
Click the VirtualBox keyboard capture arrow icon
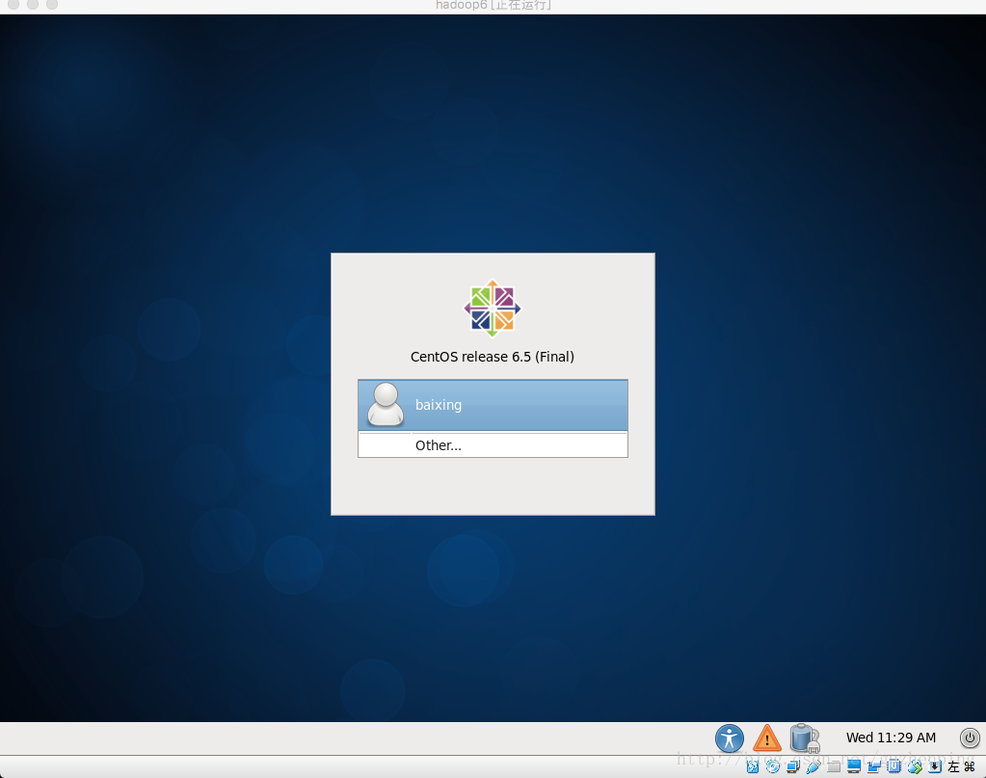[935, 766]
